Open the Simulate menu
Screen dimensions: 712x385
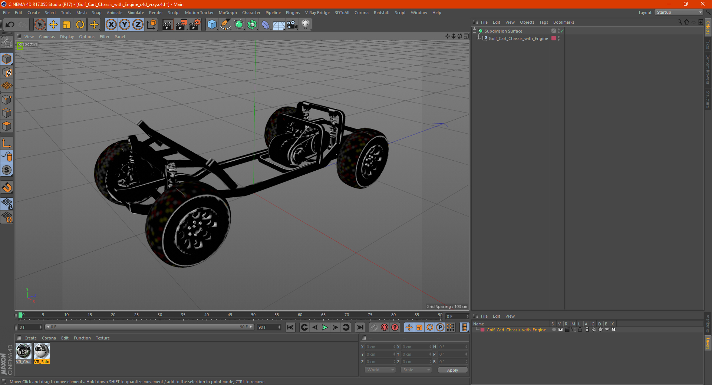[x=136, y=13]
